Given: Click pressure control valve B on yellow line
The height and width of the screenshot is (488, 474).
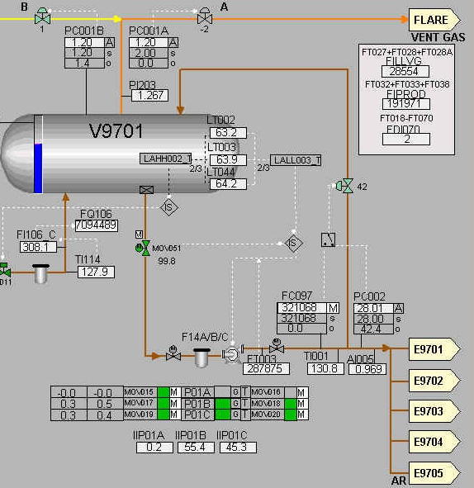Looking at the screenshot, I should click(x=42, y=17).
